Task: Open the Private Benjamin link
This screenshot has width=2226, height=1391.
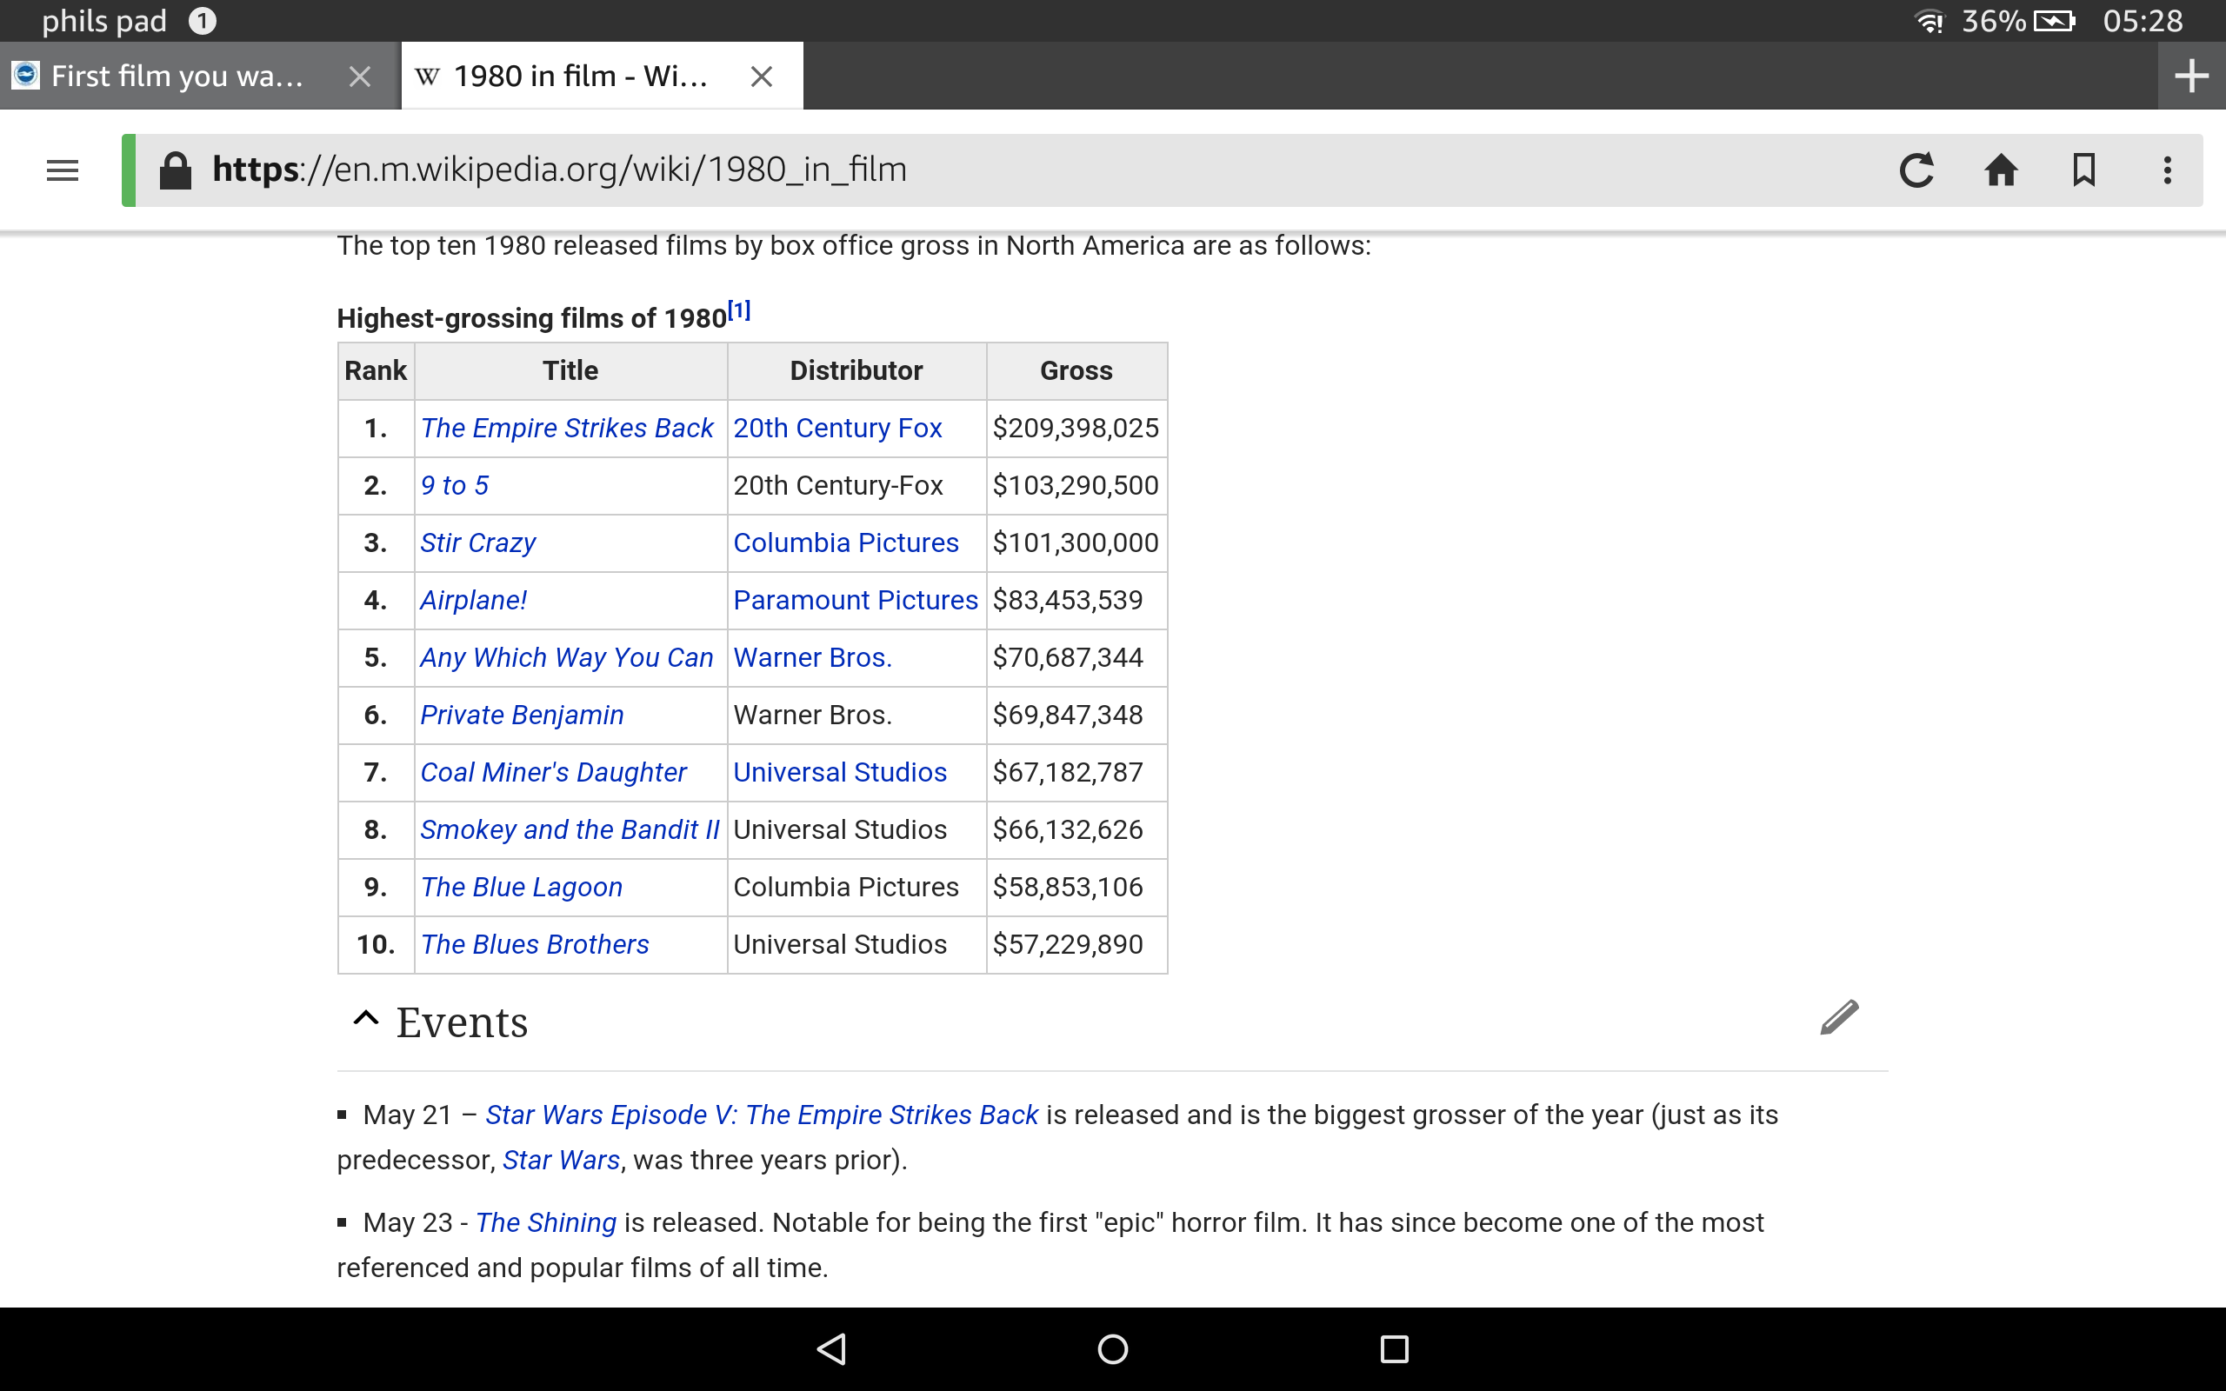Action: tap(522, 715)
